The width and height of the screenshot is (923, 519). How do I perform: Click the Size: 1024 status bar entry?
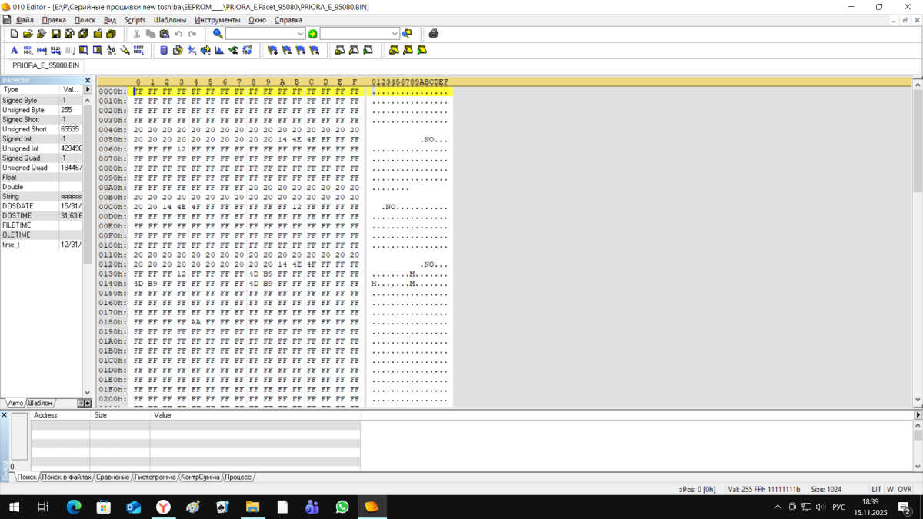click(826, 489)
